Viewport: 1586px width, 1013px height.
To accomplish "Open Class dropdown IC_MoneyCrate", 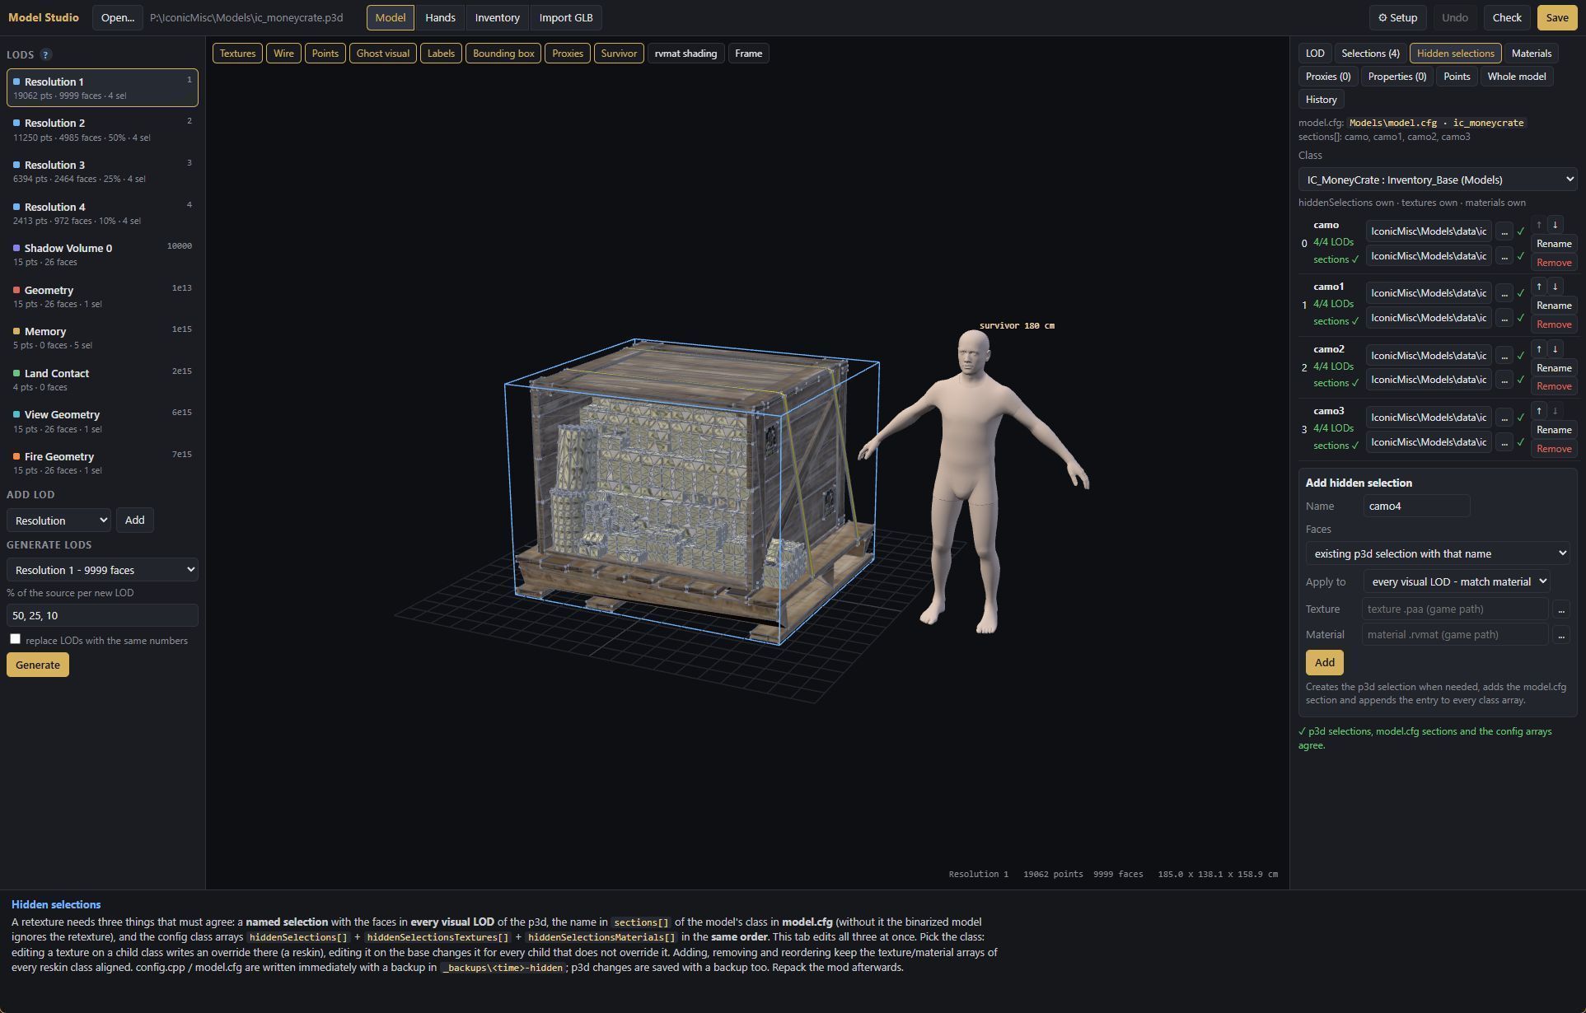I will (1438, 180).
